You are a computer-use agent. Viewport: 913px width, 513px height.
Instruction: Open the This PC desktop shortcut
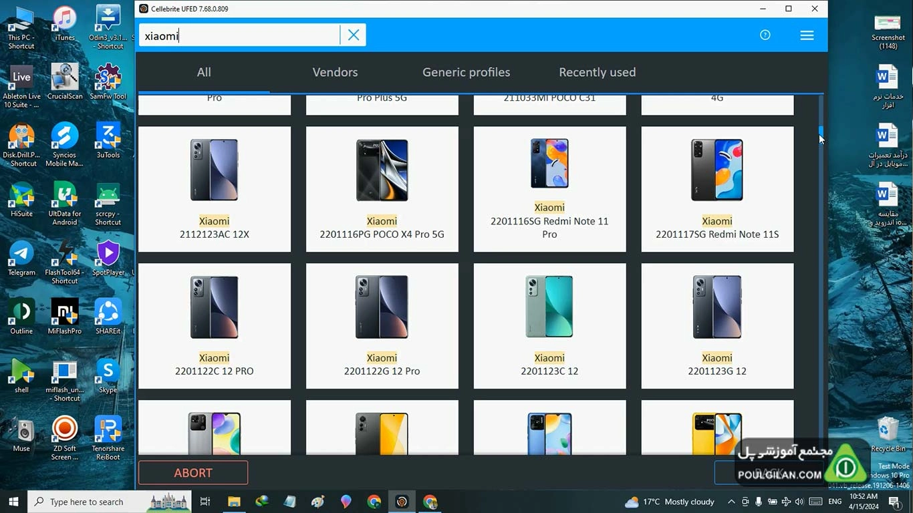21,28
